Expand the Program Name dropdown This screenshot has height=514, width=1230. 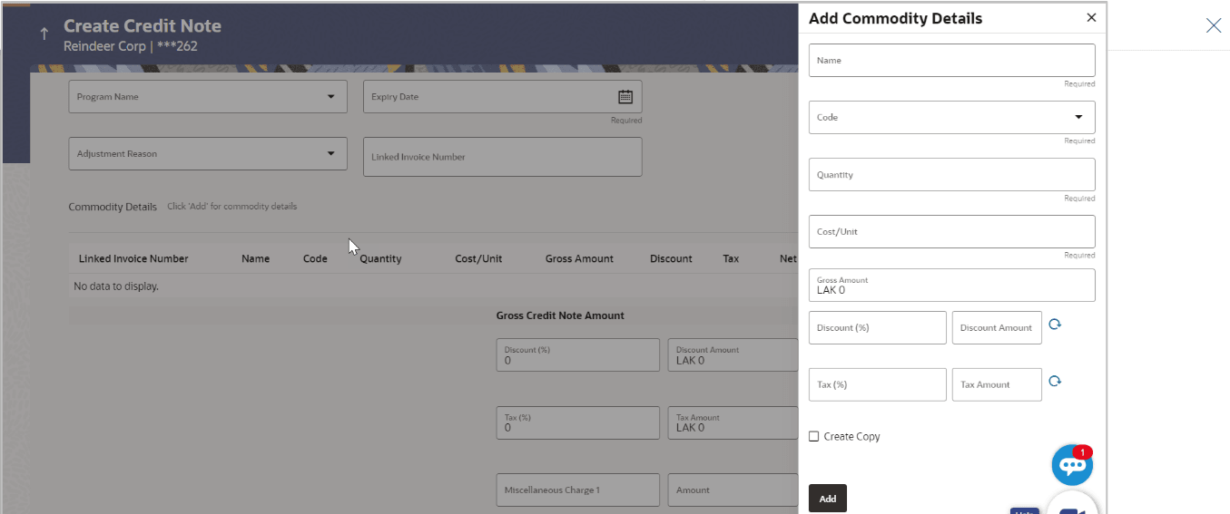(x=330, y=97)
